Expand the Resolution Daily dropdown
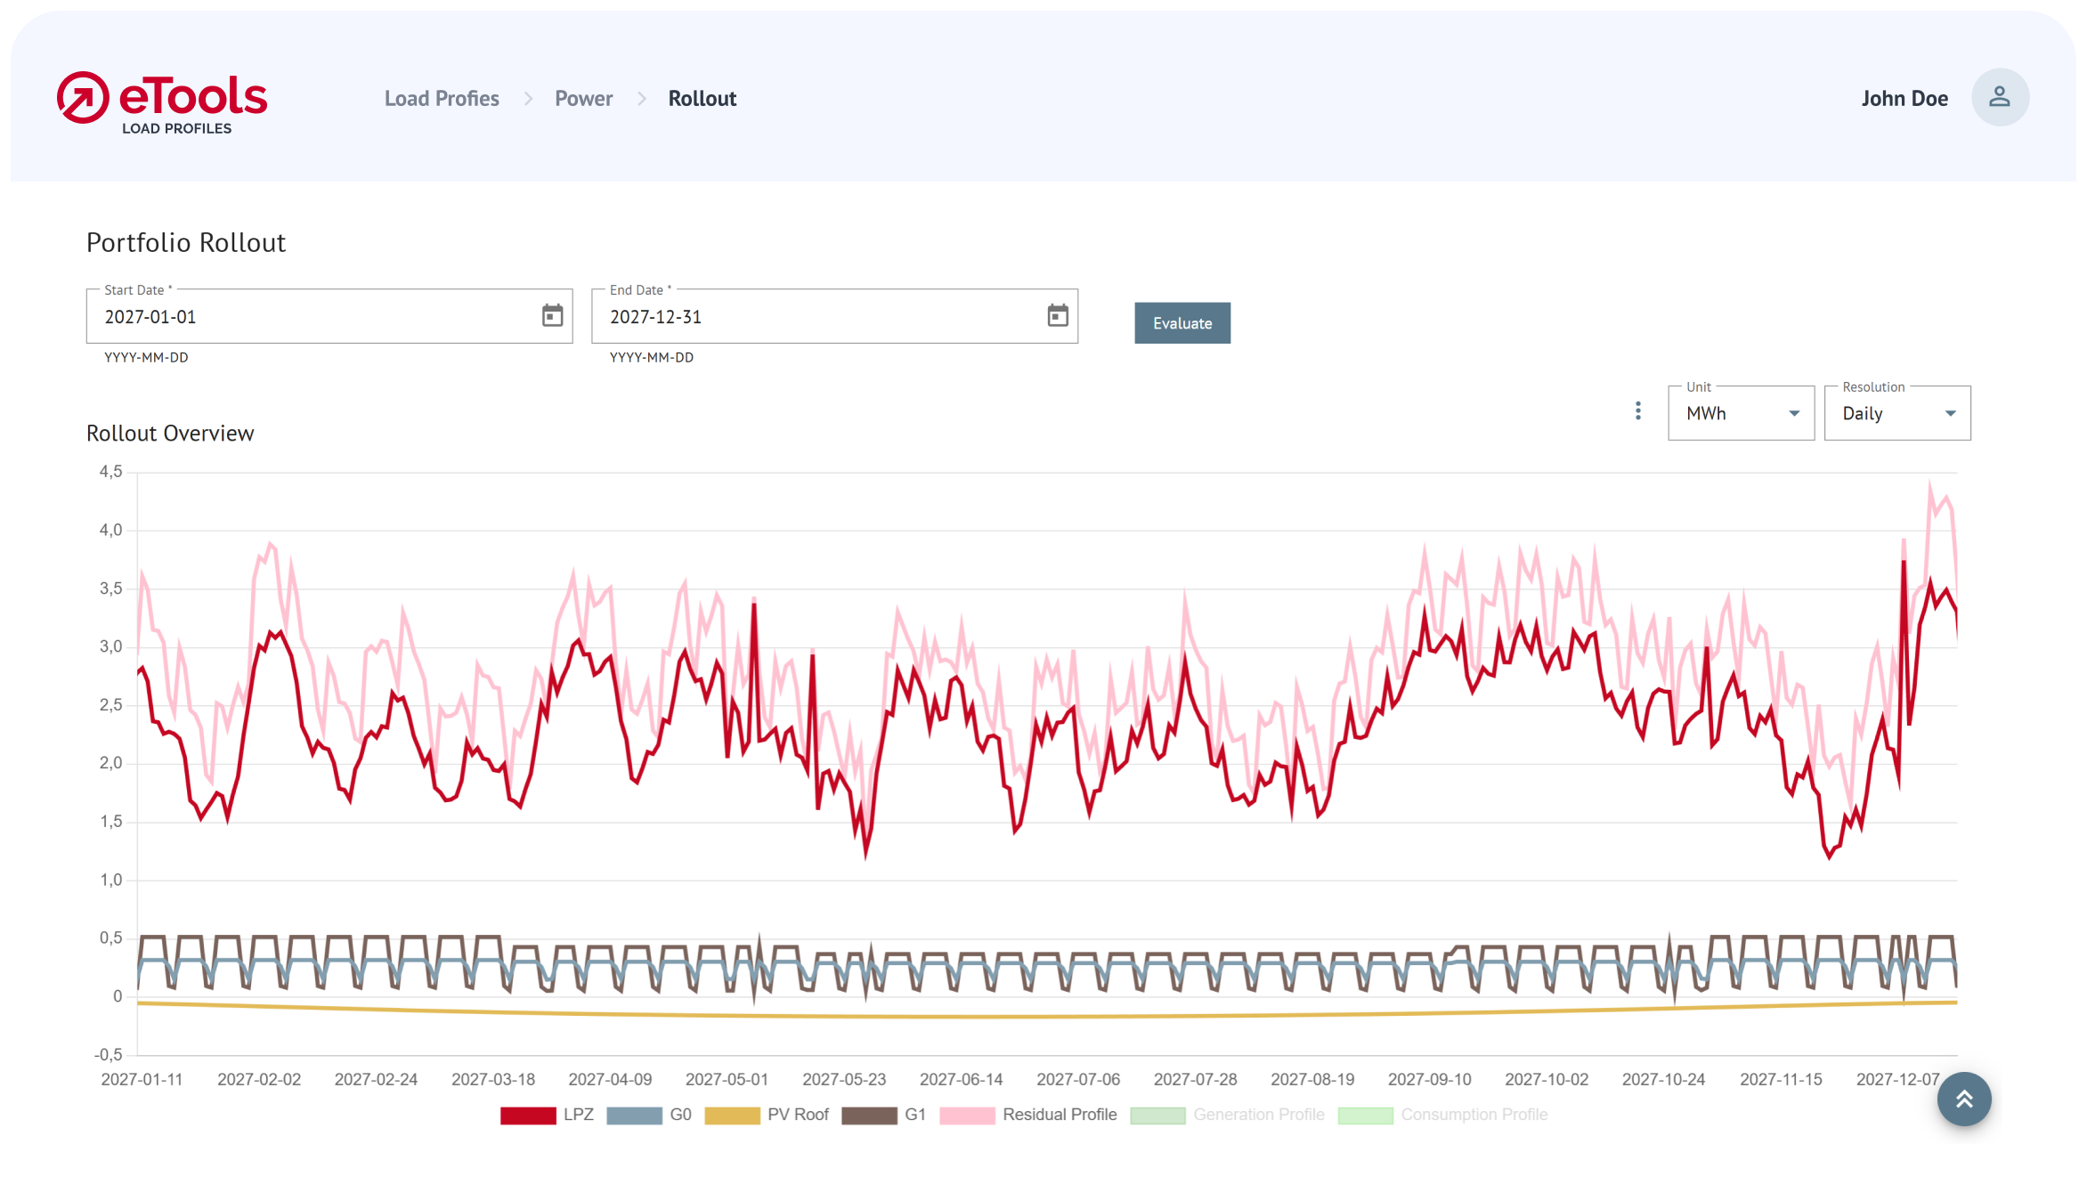 1896,413
